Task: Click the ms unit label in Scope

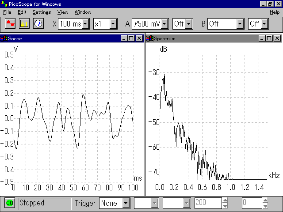Action: point(138,178)
